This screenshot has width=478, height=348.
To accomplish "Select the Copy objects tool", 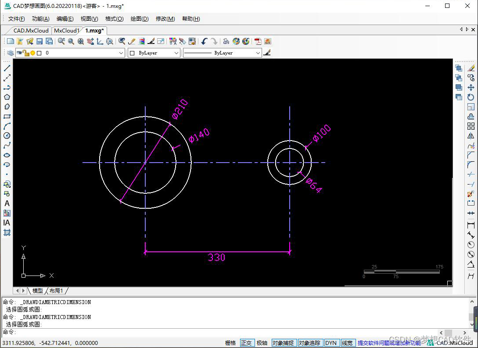I will [471, 78].
